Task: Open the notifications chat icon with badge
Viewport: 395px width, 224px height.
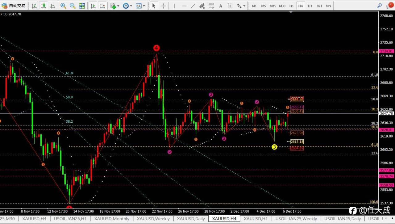Action: pos(389,6)
